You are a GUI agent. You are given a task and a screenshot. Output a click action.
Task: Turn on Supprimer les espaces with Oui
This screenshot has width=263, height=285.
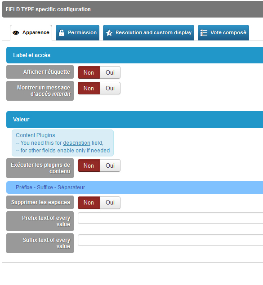110,203
